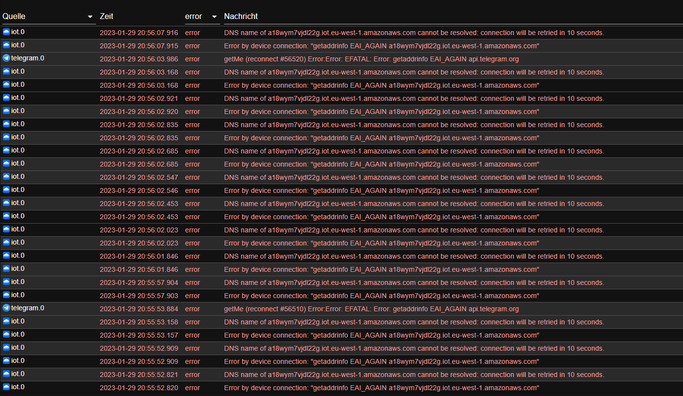Click the telegram.0 icon at 20:55:53.884

click(x=6, y=308)
